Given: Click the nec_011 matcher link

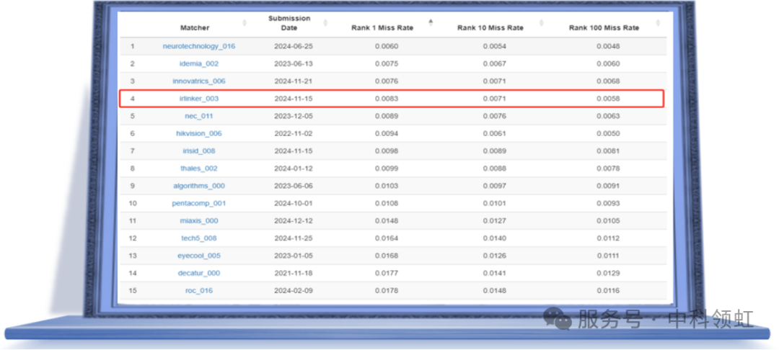Looking at the screenshot, I should [199, 116].
